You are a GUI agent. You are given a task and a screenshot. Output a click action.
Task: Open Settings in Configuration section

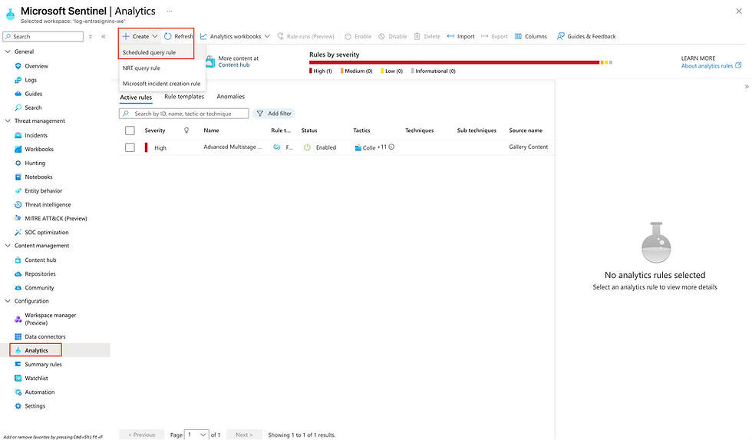[x=35, y=406]
